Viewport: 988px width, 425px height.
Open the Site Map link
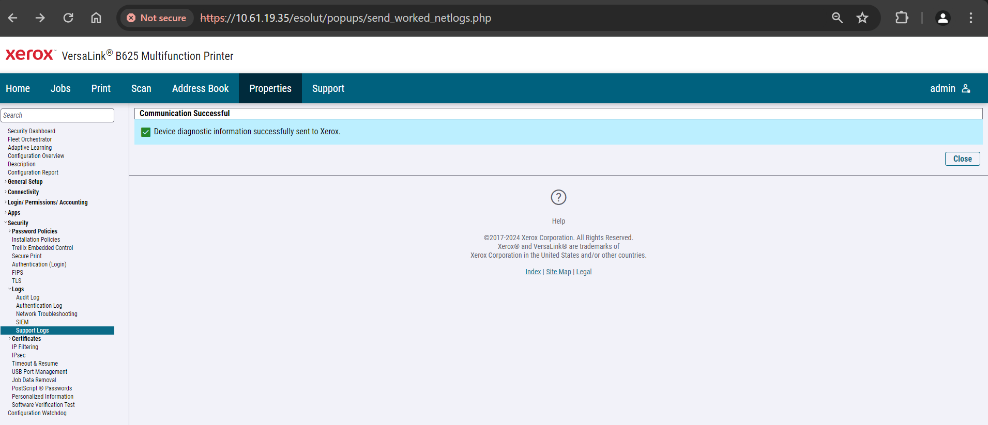tap(558, 272)
